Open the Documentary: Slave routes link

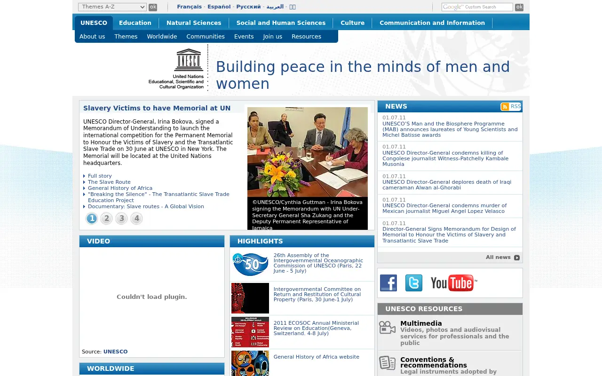click(146, 207)
